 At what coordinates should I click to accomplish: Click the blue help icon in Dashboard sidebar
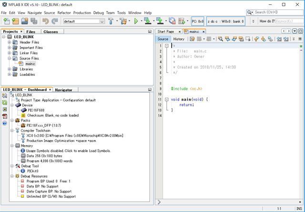pyautogui.click(x=5, y=123)
